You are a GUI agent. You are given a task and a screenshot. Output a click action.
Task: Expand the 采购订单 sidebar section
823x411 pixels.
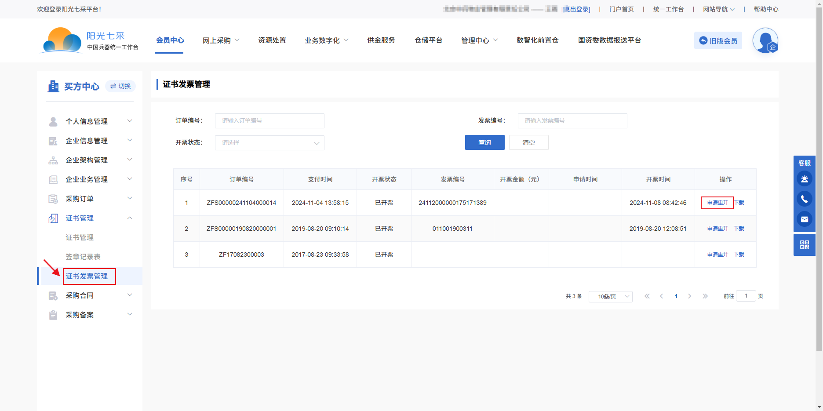click(90, 199)
